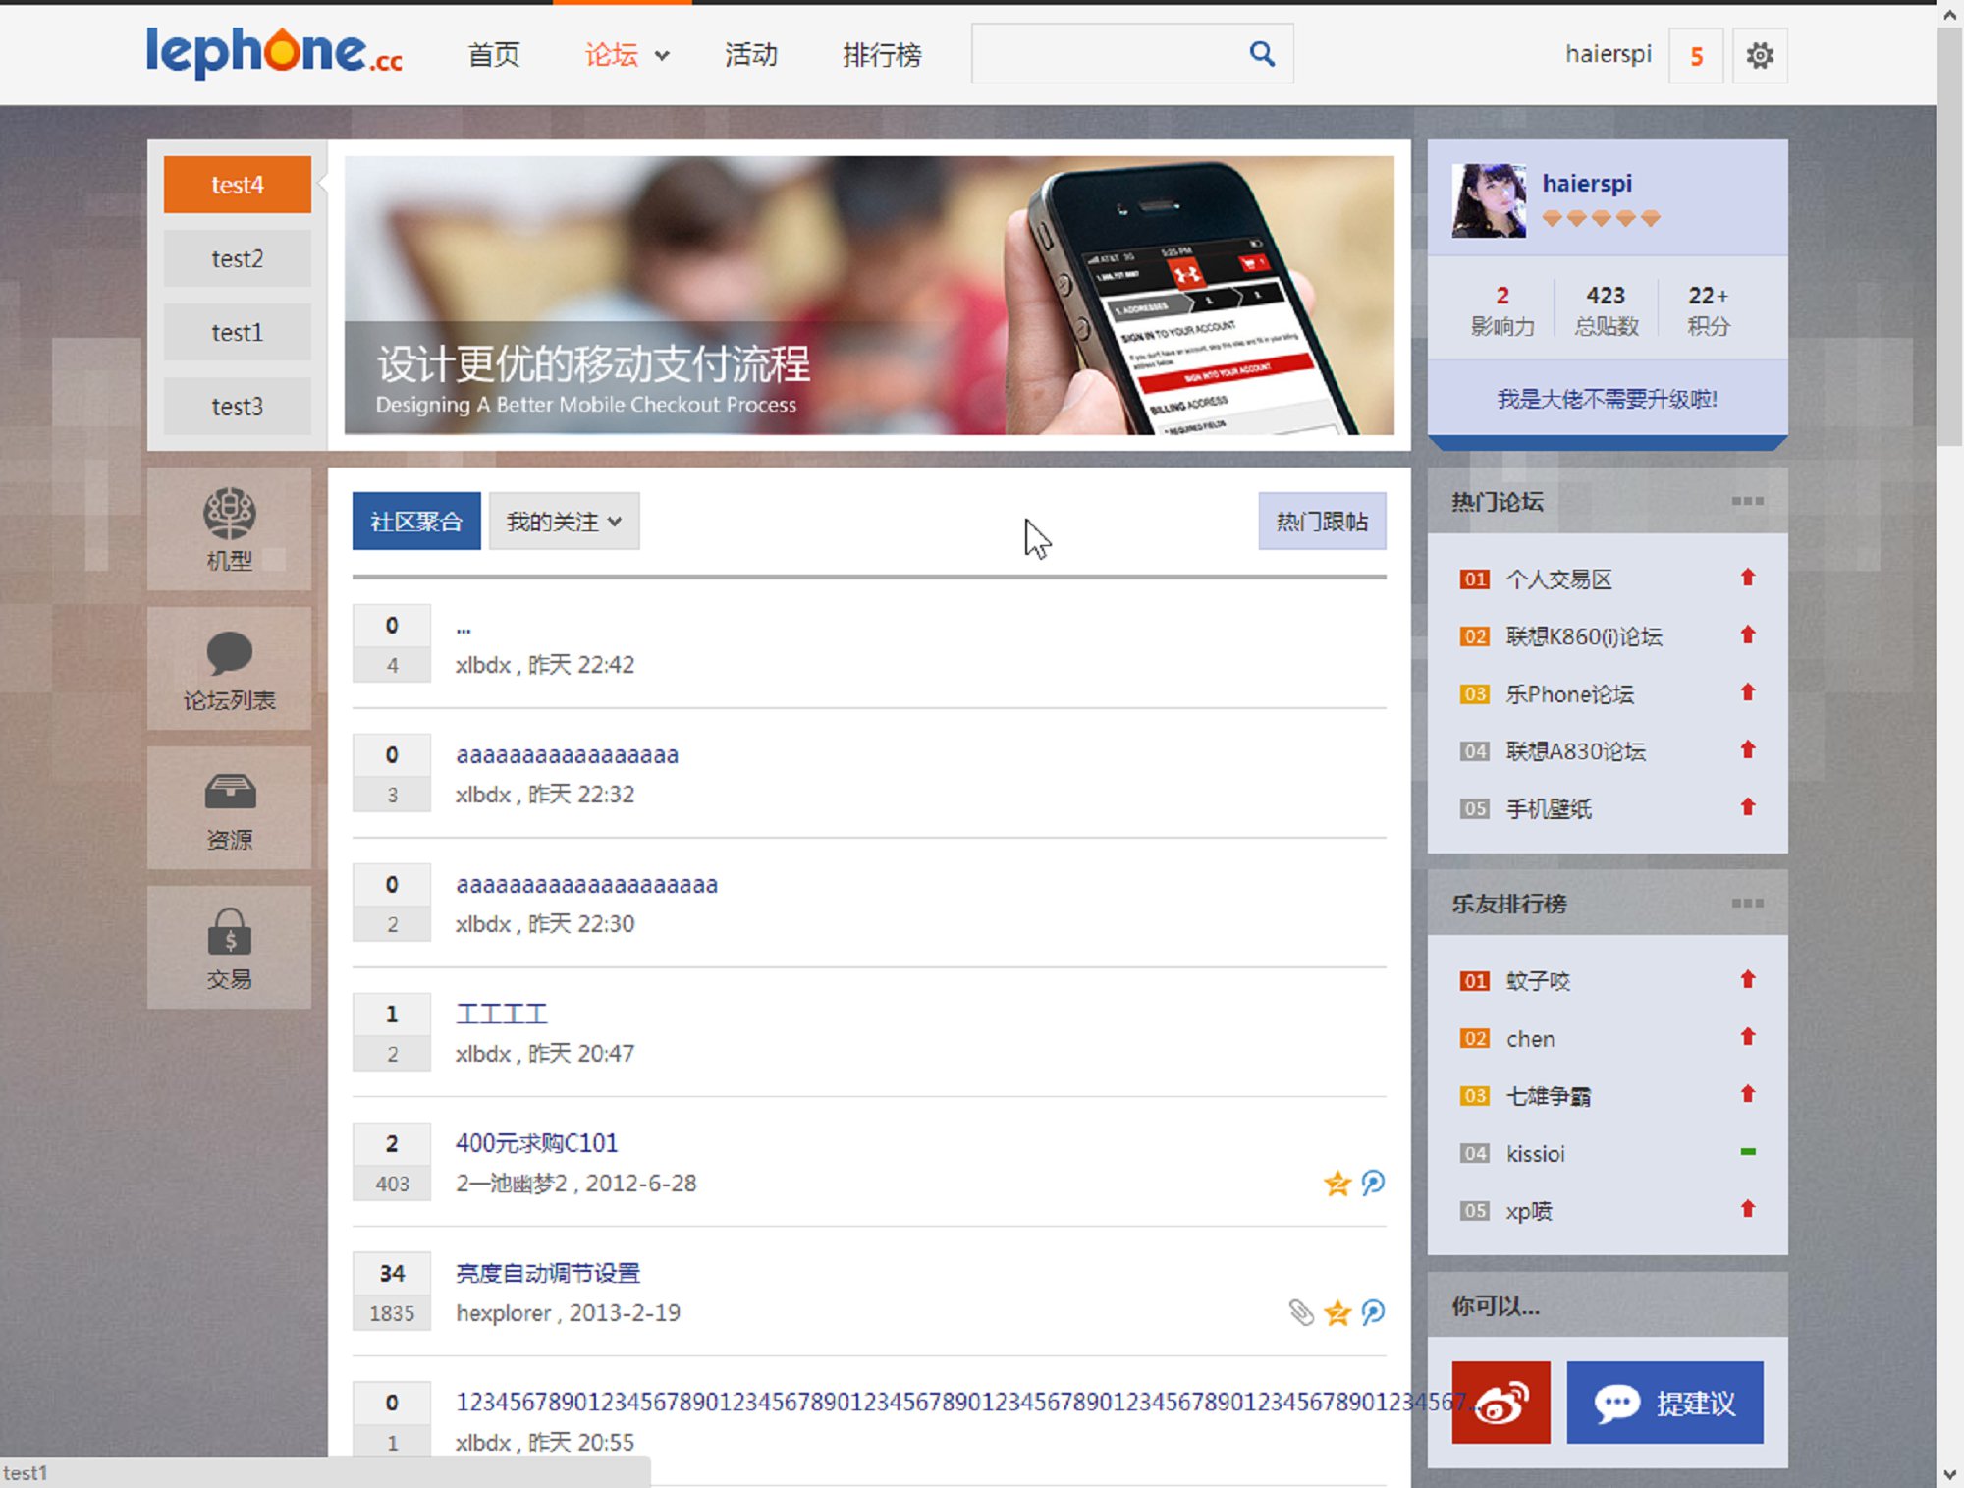This screenshot has height=1488, width=1964.
Task: Click the 热门跟帖 button
Action: [x=1322, y=522]
